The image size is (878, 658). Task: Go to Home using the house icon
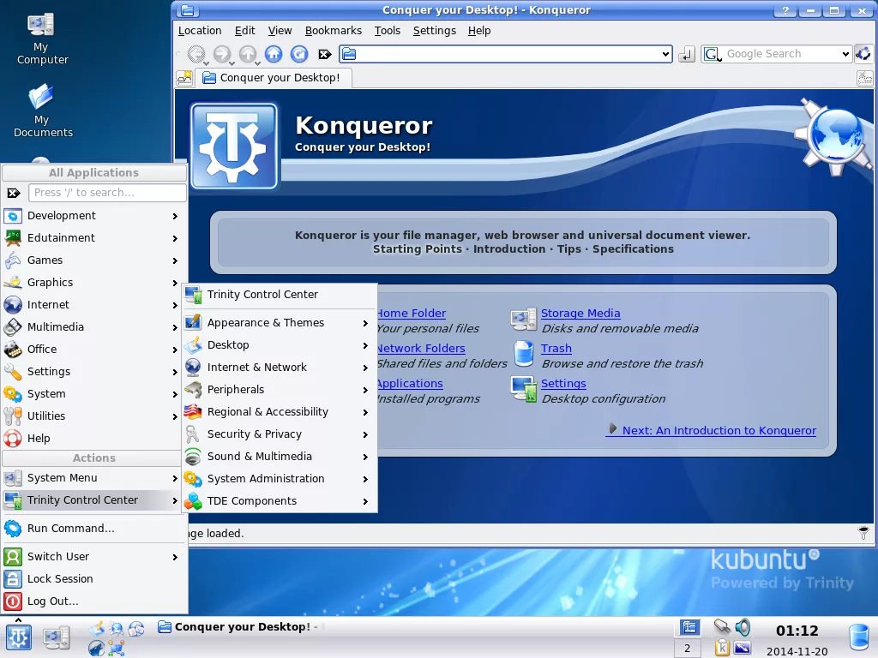click(274, 54)
